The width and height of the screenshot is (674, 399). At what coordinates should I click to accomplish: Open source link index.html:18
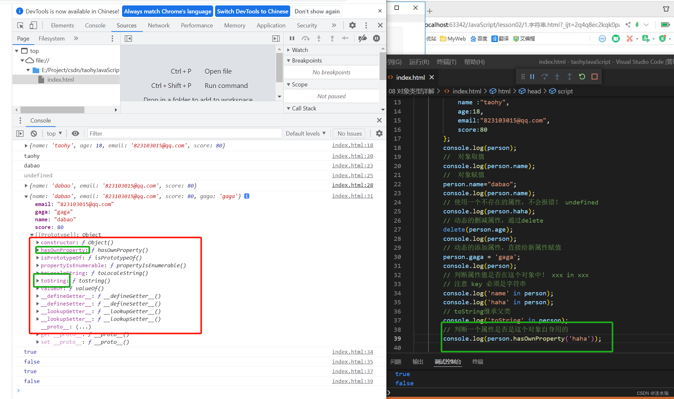[352, 145]
